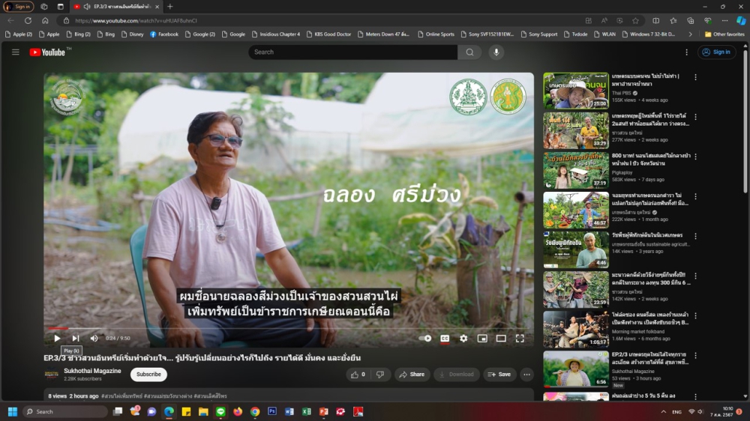Click the Share button
The height and width of the screenshot is (421, 750).
coord(412,375)
